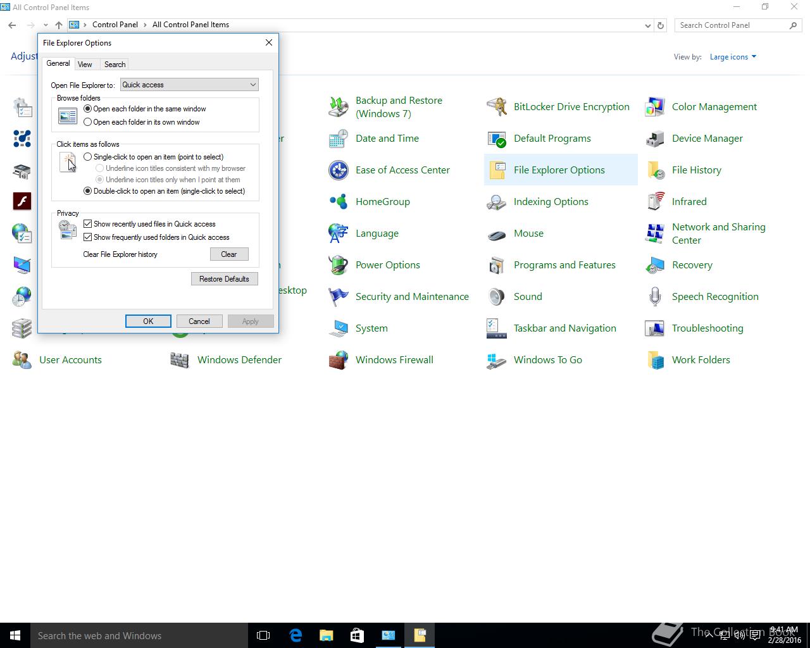The image size is (810, 648).
Task: Click the taskbar search box
Action: point(139,635)
